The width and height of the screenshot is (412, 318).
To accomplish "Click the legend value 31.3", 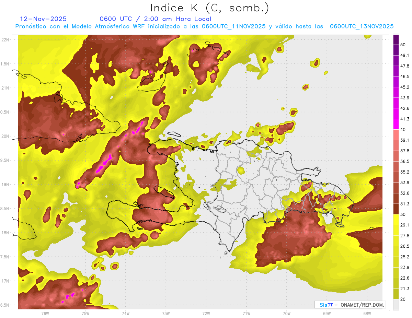I will 405,204.
